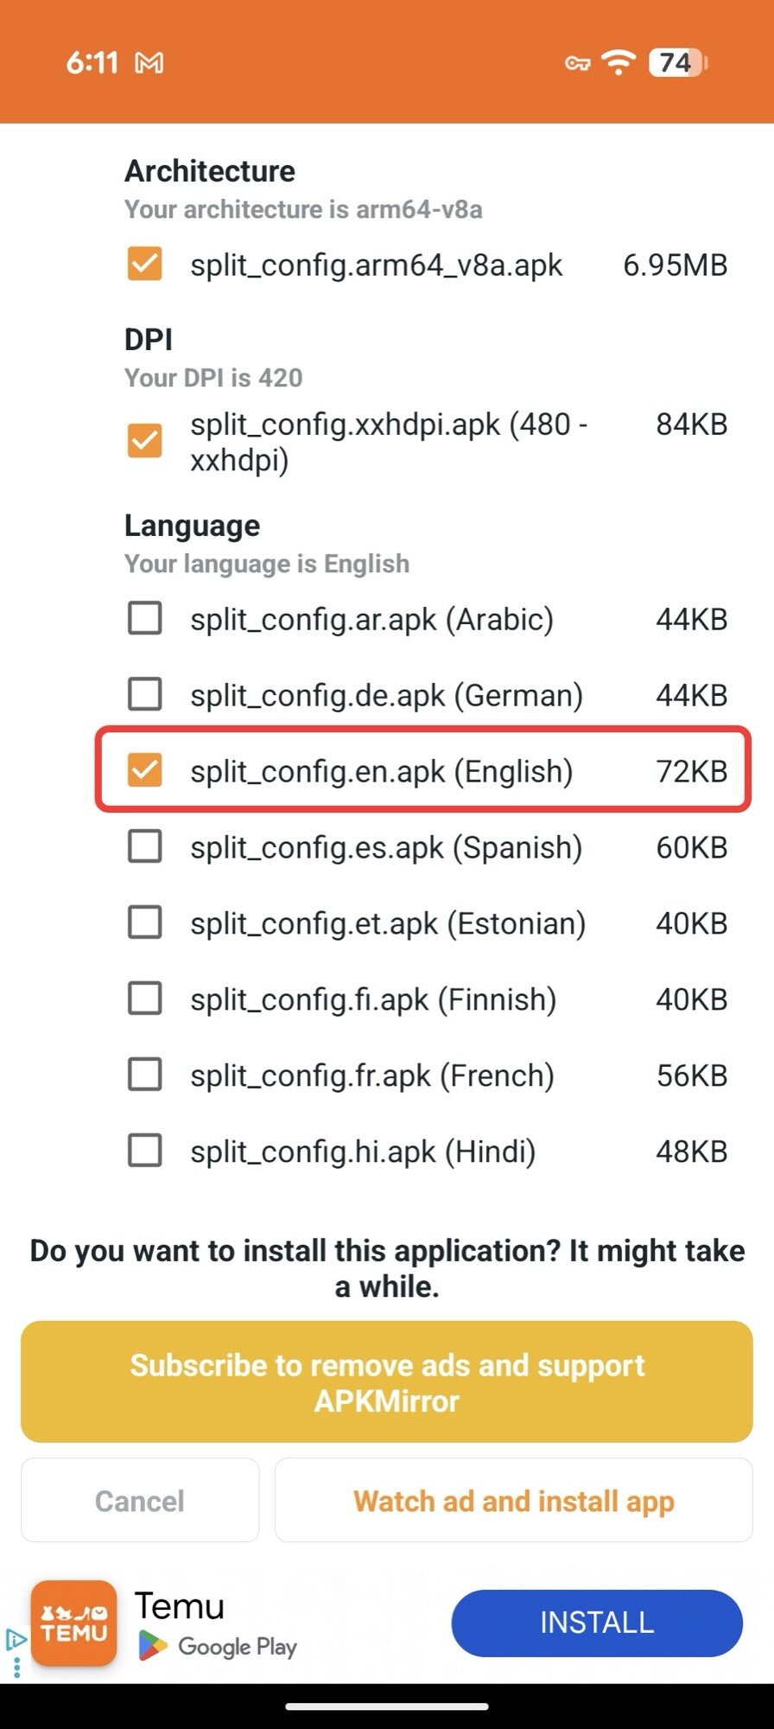774x1729 pixels.
Task: Open the Temu app ad icon
Action: coord(74,1623)
